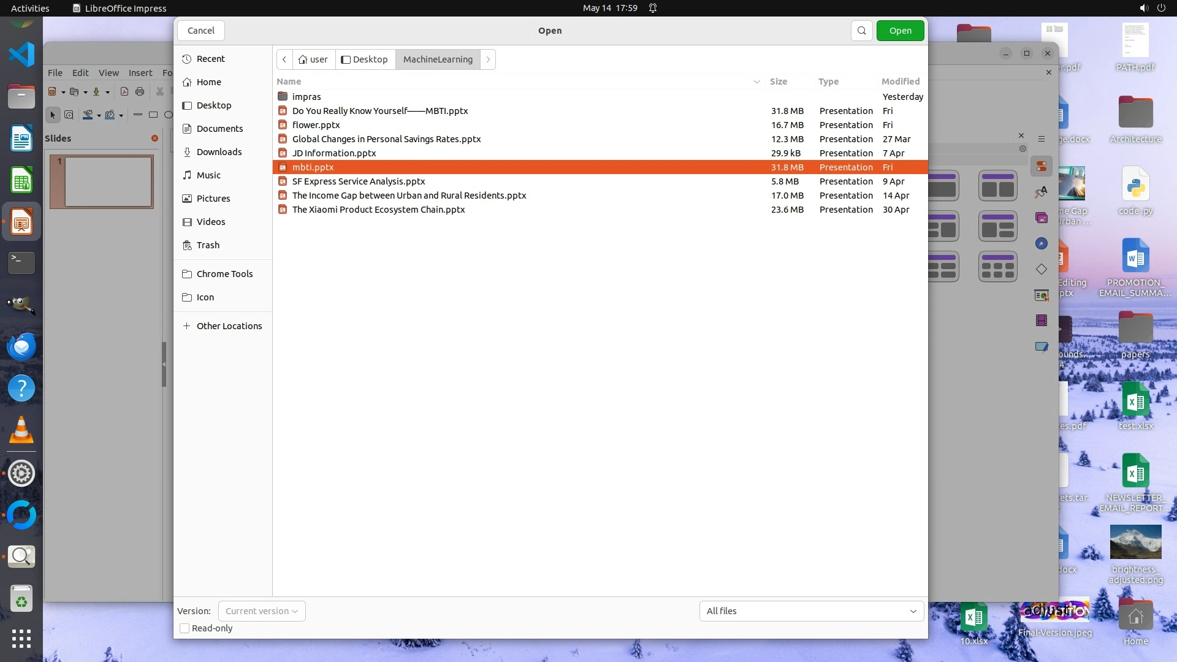
Task: Click forward arrow in path bar
Action: [x=488, y=59]
